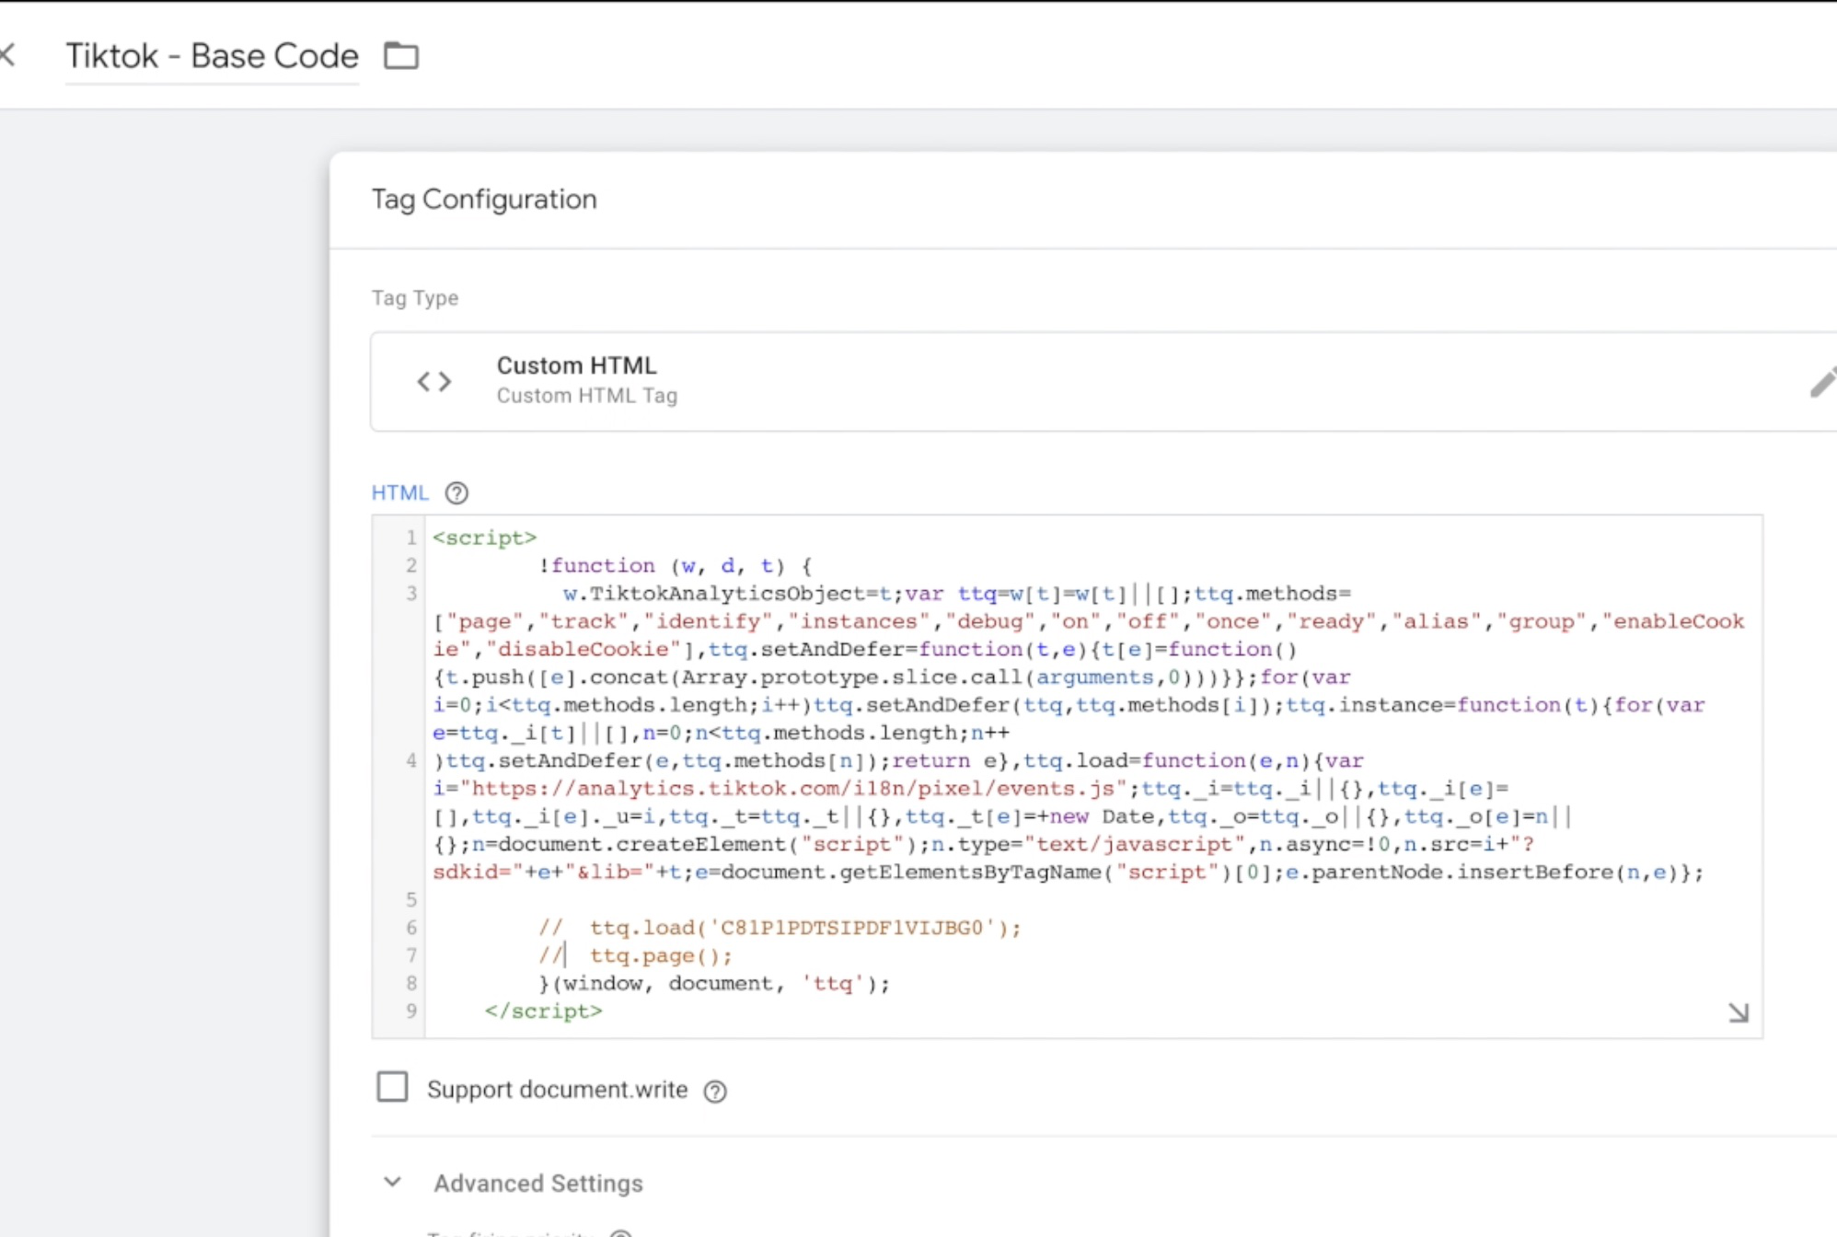Edit the tag name Tiktok - Base Code
This screenshot has height=1237, width=1837.
(x=212, y=56)
